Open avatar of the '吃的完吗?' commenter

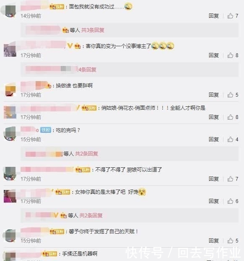click(x=10, y=134)
